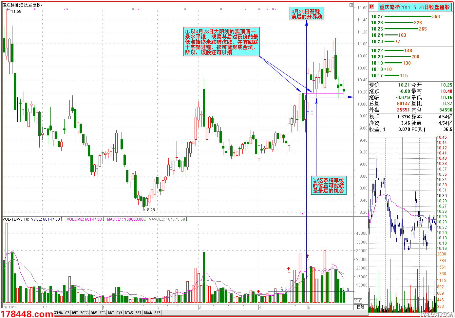Click the 涨跌 -0.09 change value

[x=405, y=91]
